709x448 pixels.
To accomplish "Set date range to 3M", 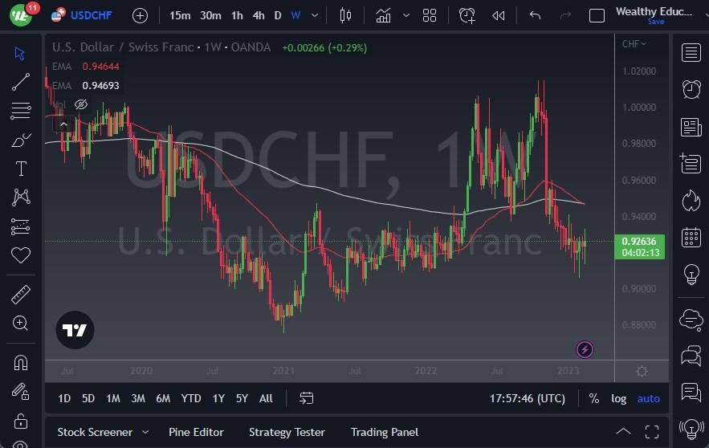I will (x=138, y=398).
